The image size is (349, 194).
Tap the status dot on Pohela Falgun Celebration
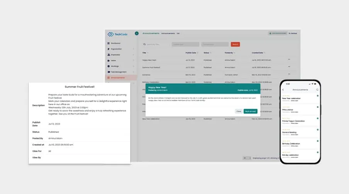click(318, 119)
